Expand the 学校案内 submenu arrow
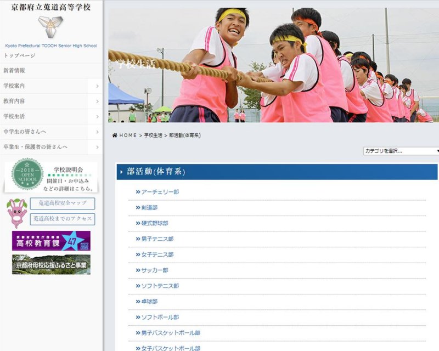439x351 pixels. 97,86
